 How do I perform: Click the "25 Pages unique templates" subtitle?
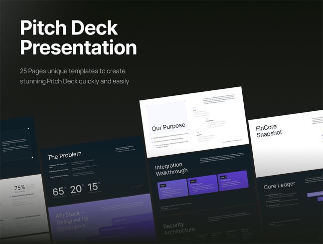[75, 76]
